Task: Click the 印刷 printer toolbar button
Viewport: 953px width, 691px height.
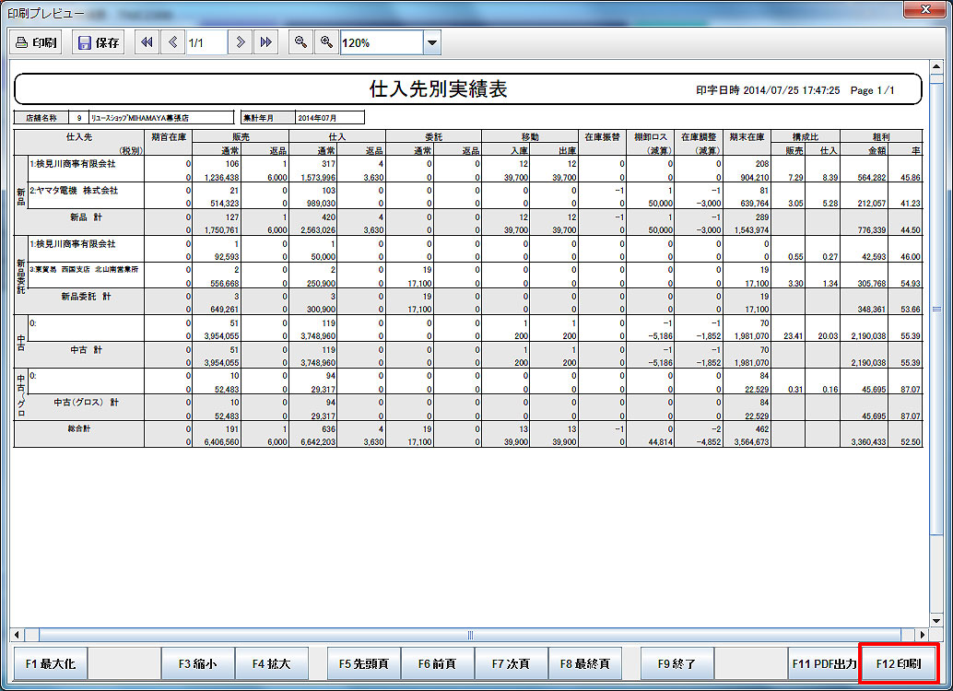Action: point(36,42)
